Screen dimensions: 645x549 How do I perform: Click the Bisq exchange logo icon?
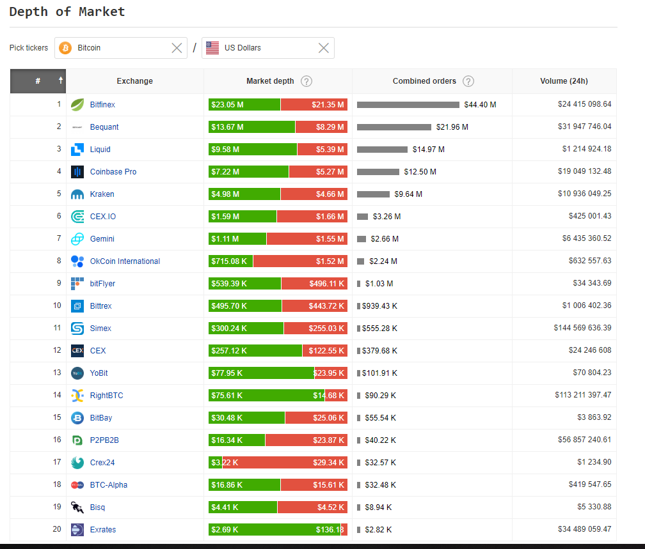tap(77, 507)
